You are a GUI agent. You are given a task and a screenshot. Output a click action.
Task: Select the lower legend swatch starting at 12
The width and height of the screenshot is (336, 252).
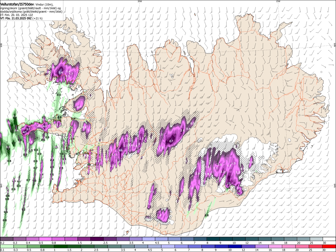coord(249,246)
